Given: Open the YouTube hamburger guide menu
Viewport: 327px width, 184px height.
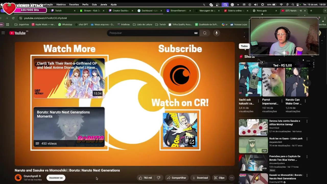Looking at the screenshot, I should coord(3,33).
